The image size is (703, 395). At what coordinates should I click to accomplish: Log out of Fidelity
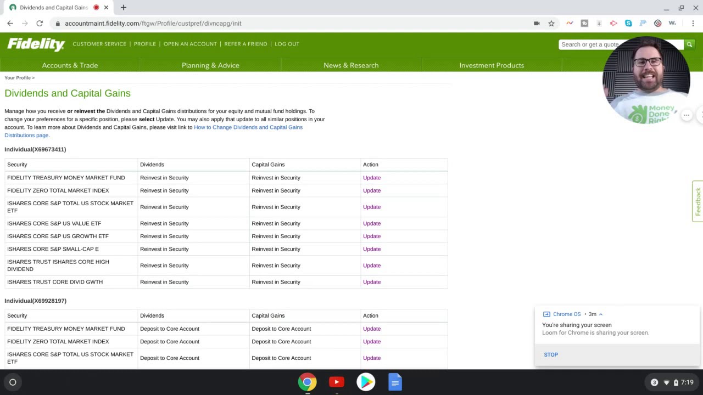pyautogui.click(x=287, y=44)
